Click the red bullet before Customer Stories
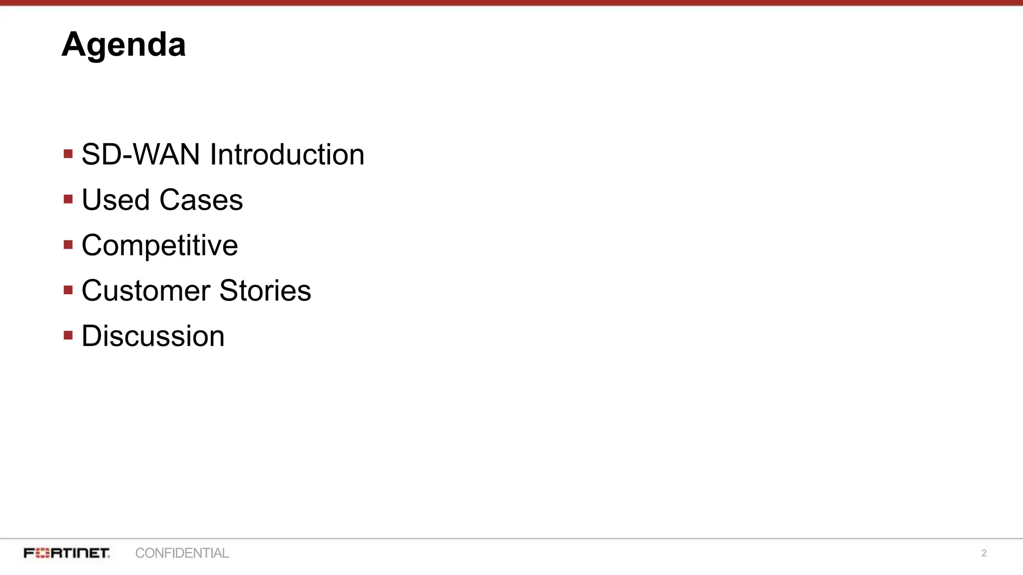Screen dimensions: 1023x575 [68, 290]
